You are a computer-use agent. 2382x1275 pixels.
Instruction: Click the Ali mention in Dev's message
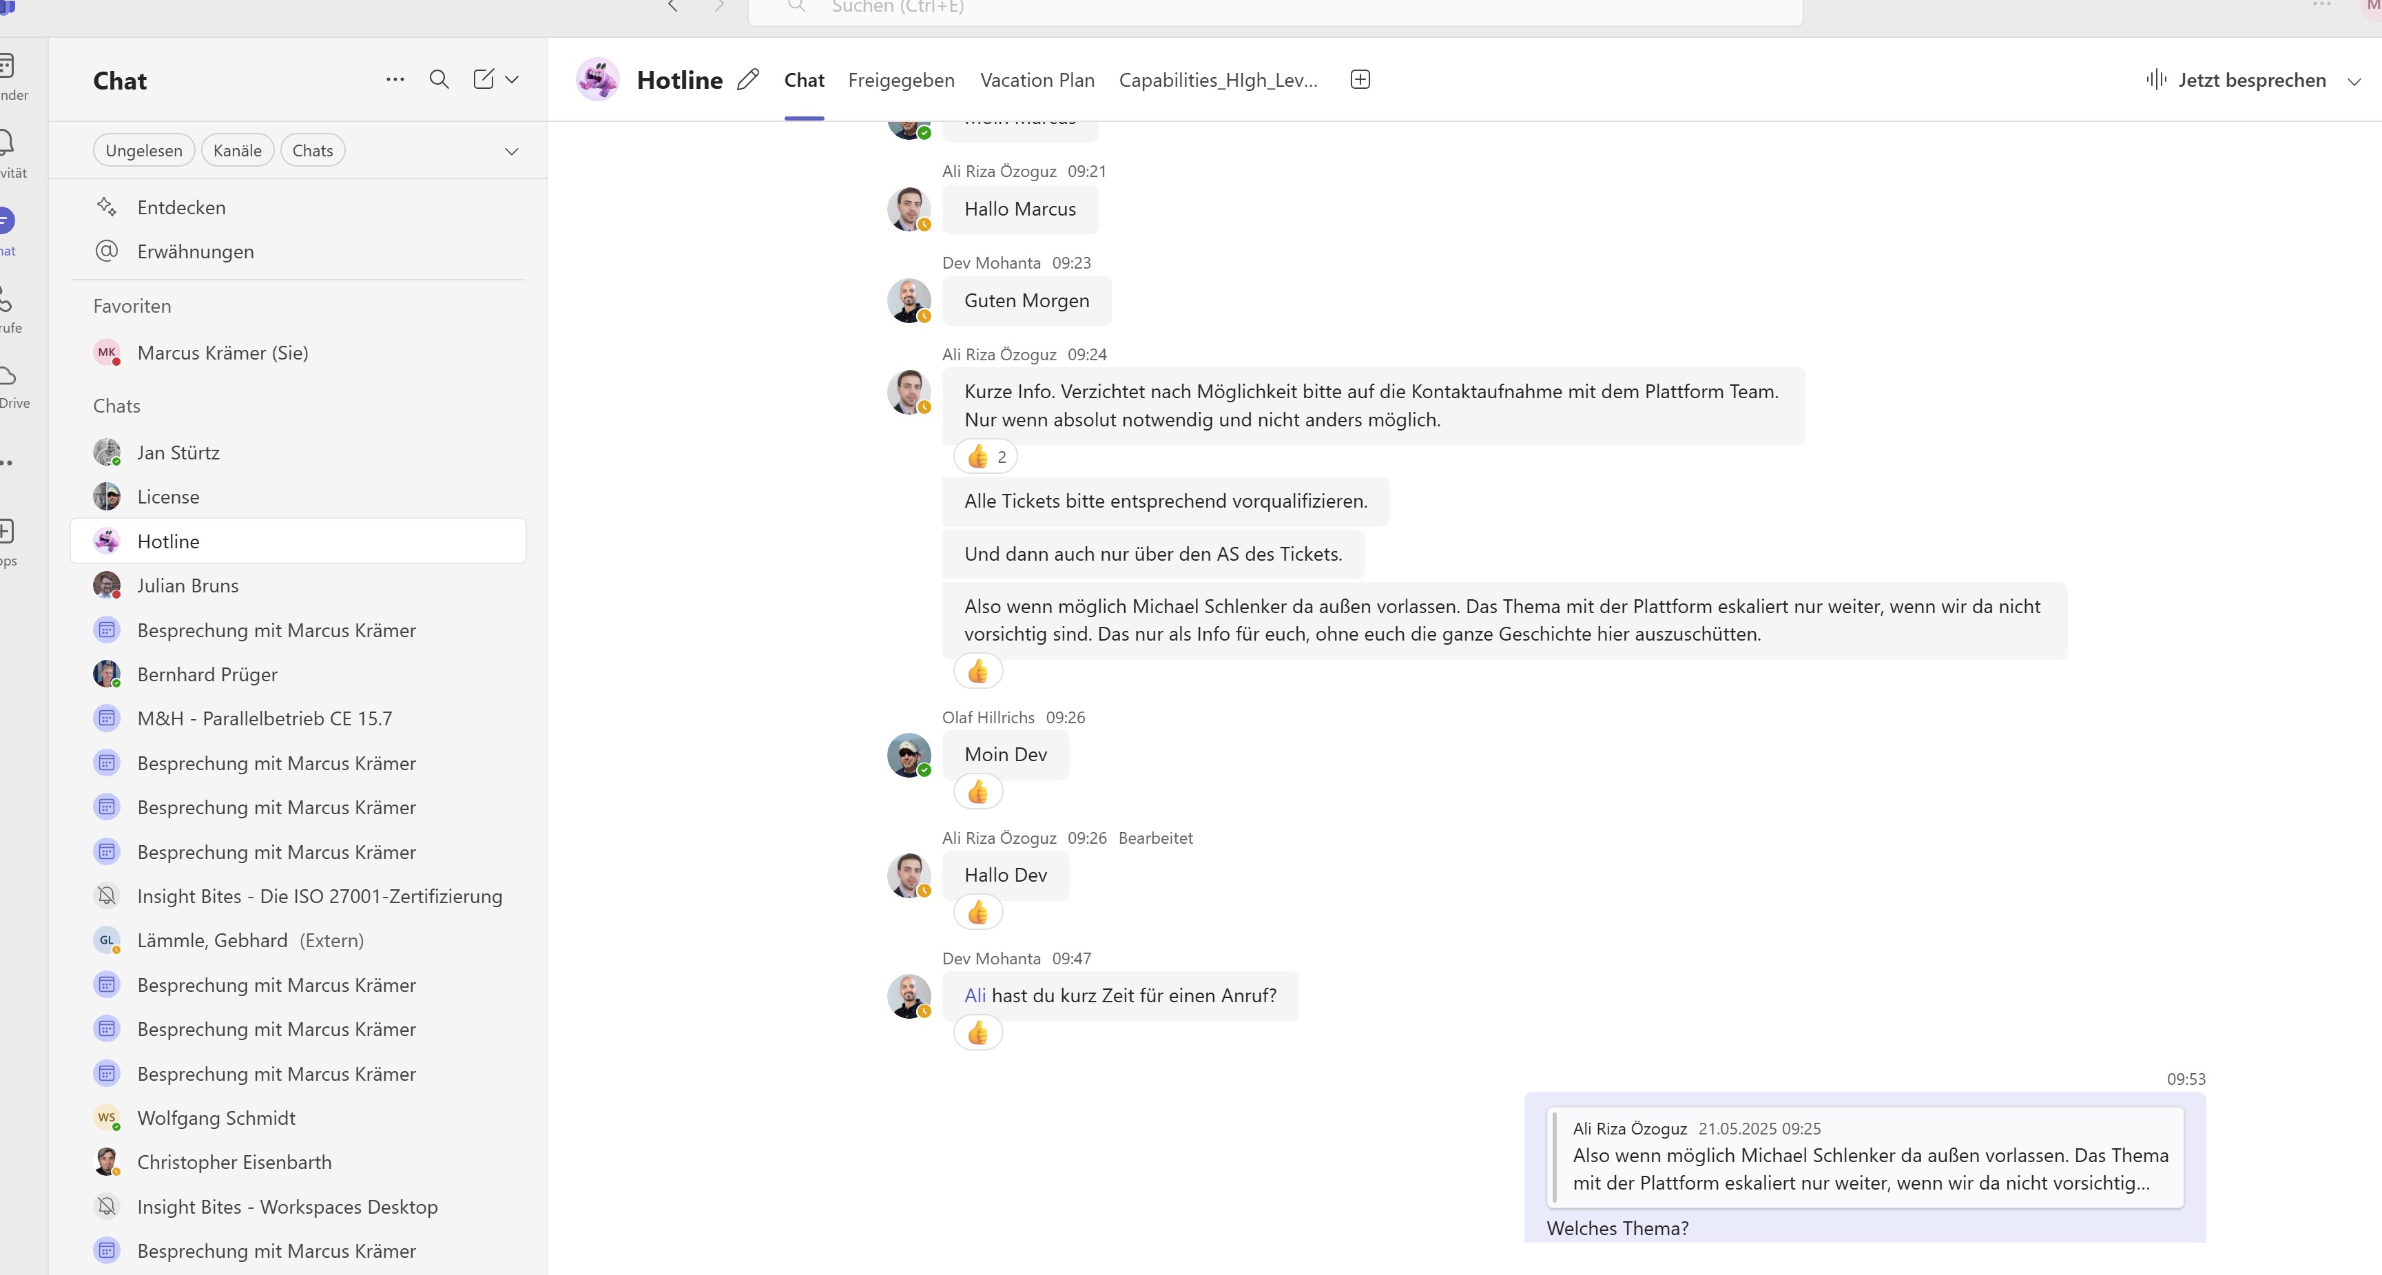975,996
